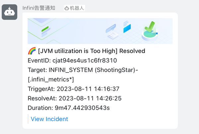Click the TriggerAt 14:16:37 timestamp line

tap(73, 89)
